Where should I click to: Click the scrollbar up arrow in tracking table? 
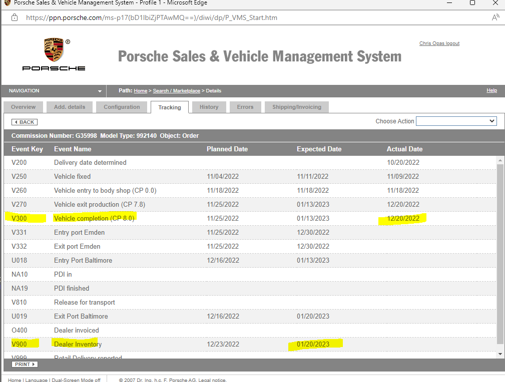500,160
